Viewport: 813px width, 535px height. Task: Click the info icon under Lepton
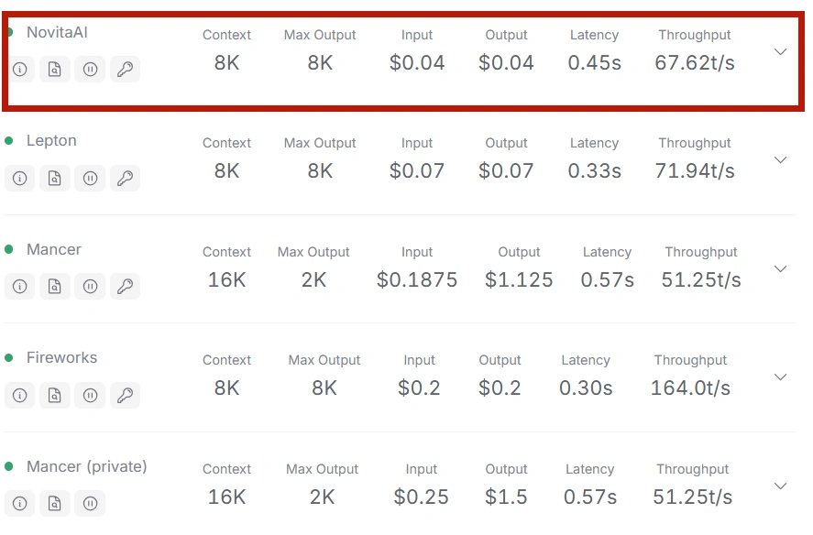(19, 179)
